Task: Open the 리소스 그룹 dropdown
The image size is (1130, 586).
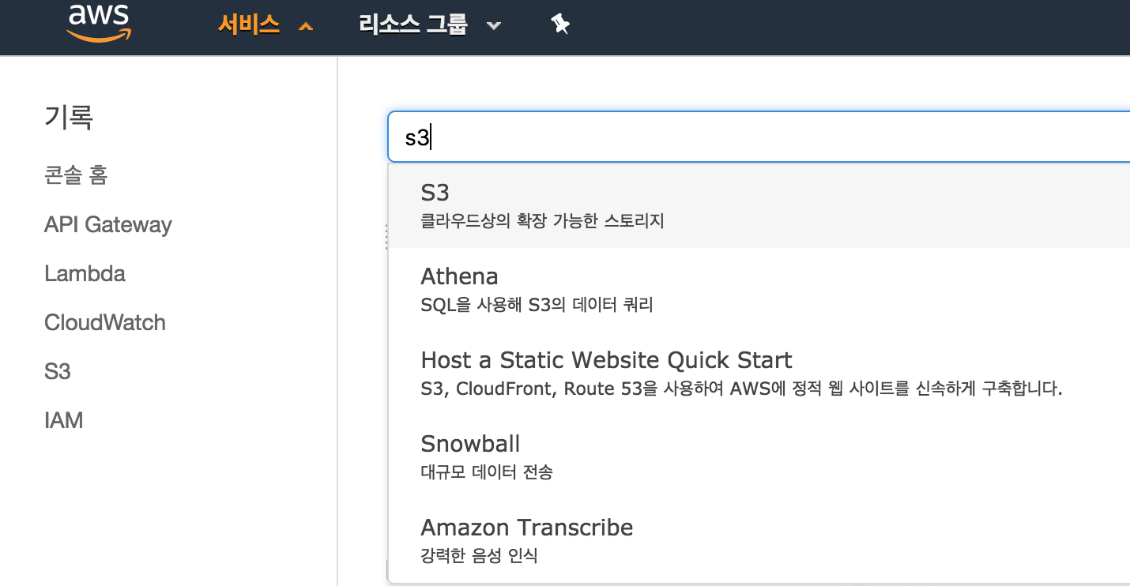Action: click(430, 24)
